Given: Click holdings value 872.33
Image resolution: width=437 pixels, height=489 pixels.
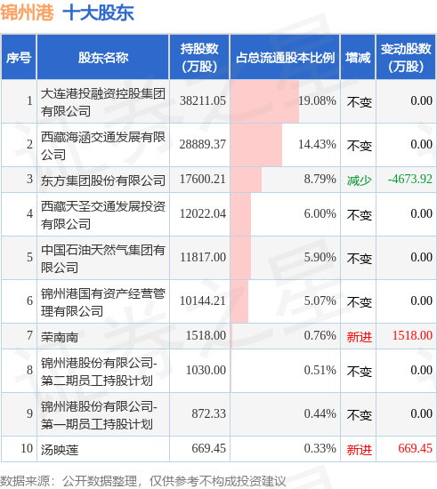Looking at the screenshot, I should click(x=208, y=413).
